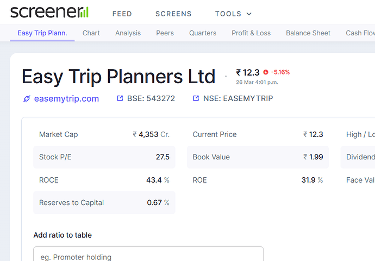The image size is (375, 261).
Task: Go to the Analysis tab
Action: tap(128, 33)
